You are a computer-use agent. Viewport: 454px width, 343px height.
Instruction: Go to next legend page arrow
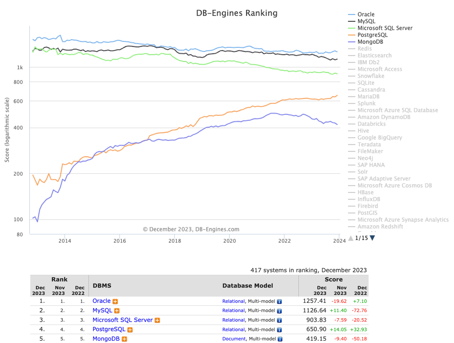tap(372, 238)
